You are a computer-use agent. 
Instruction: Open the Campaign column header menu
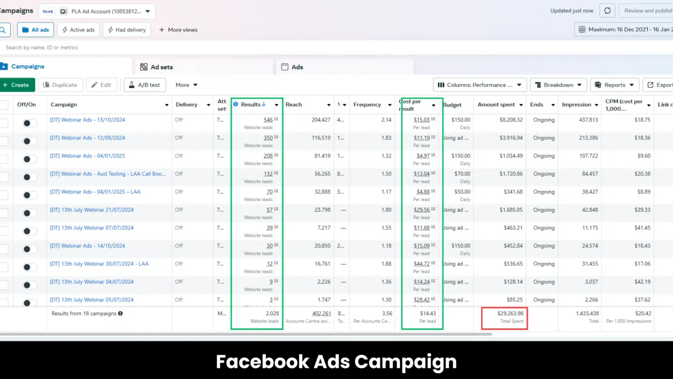coord(167,105)
